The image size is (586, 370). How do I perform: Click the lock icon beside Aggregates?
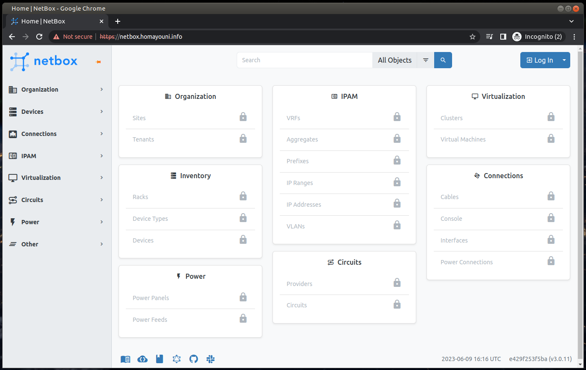click(x=397, y=139)
